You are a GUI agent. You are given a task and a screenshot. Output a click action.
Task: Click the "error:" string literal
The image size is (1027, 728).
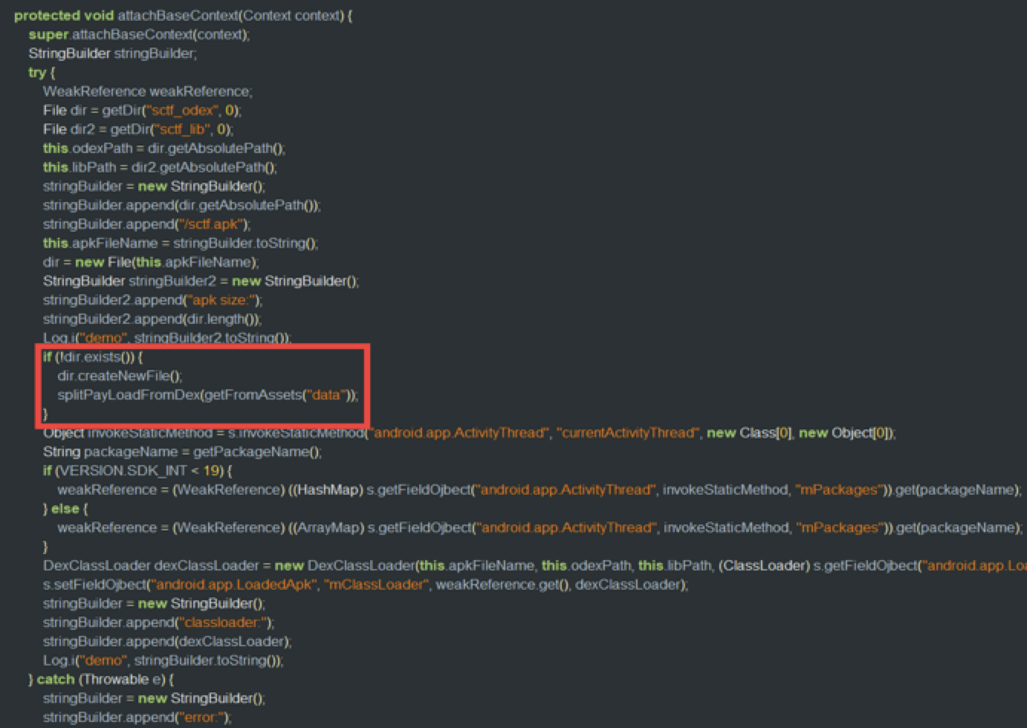pyautogui.click(x=201, y=717)
